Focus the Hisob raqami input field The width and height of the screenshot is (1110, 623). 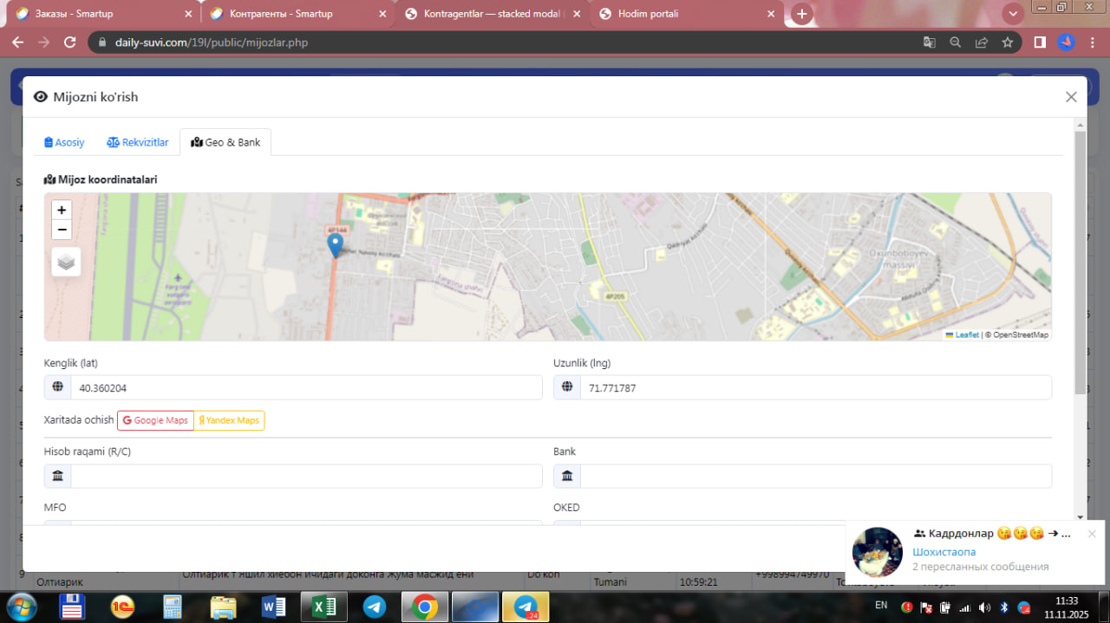[305, 476]
